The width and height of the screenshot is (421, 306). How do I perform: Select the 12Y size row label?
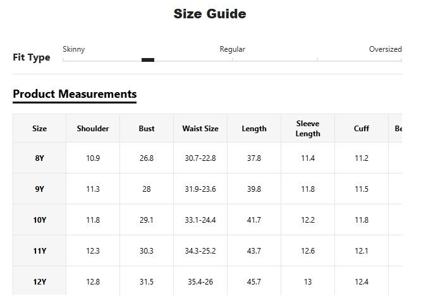(x=40, y=282)
